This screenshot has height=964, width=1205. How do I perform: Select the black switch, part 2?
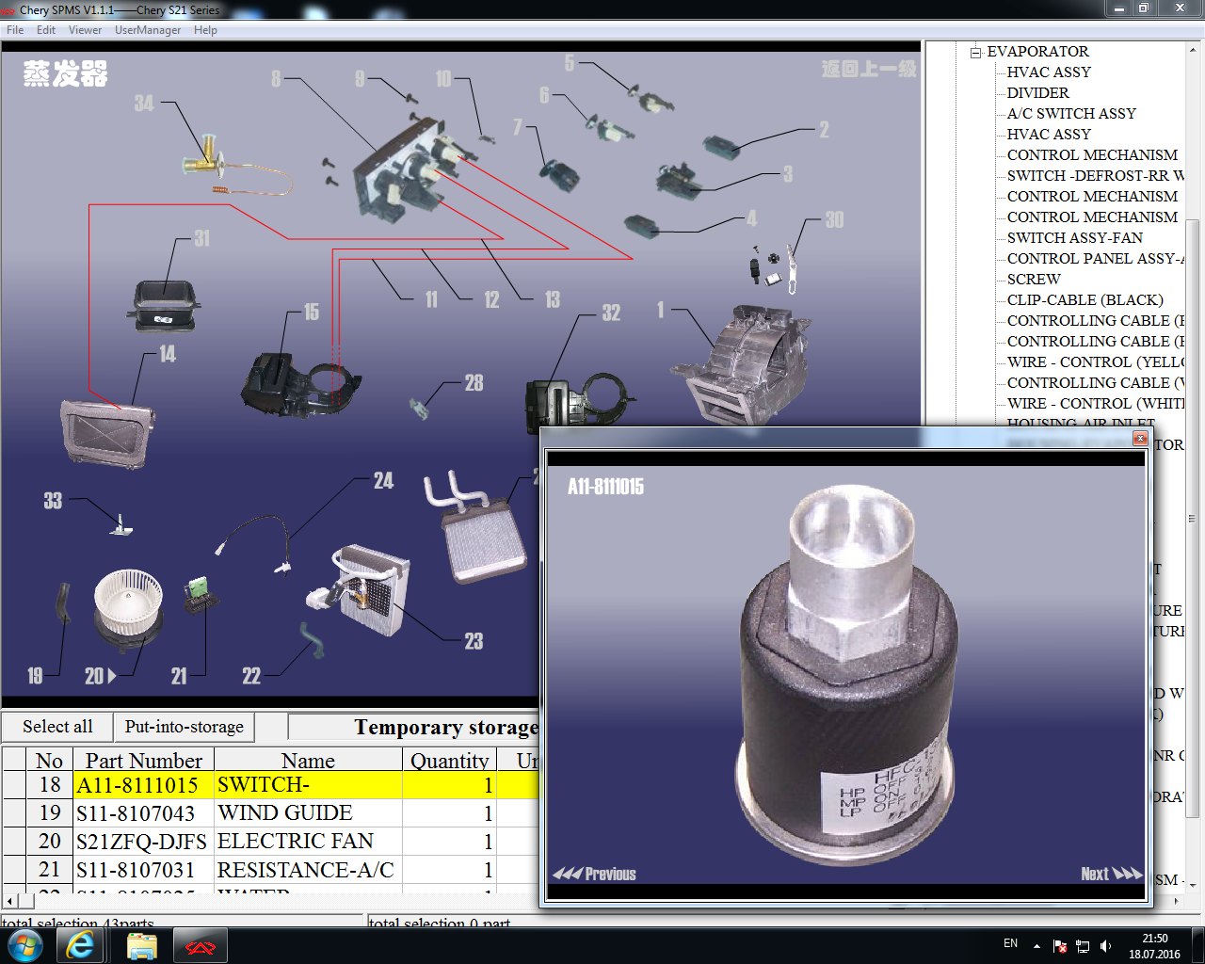[x=722, y=146]
